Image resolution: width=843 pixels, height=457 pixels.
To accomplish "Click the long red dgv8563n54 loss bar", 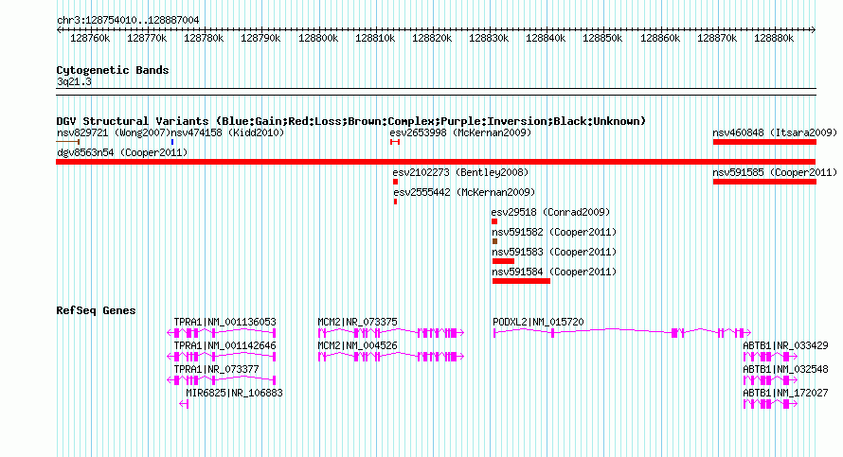I will [x=436, y=162].
